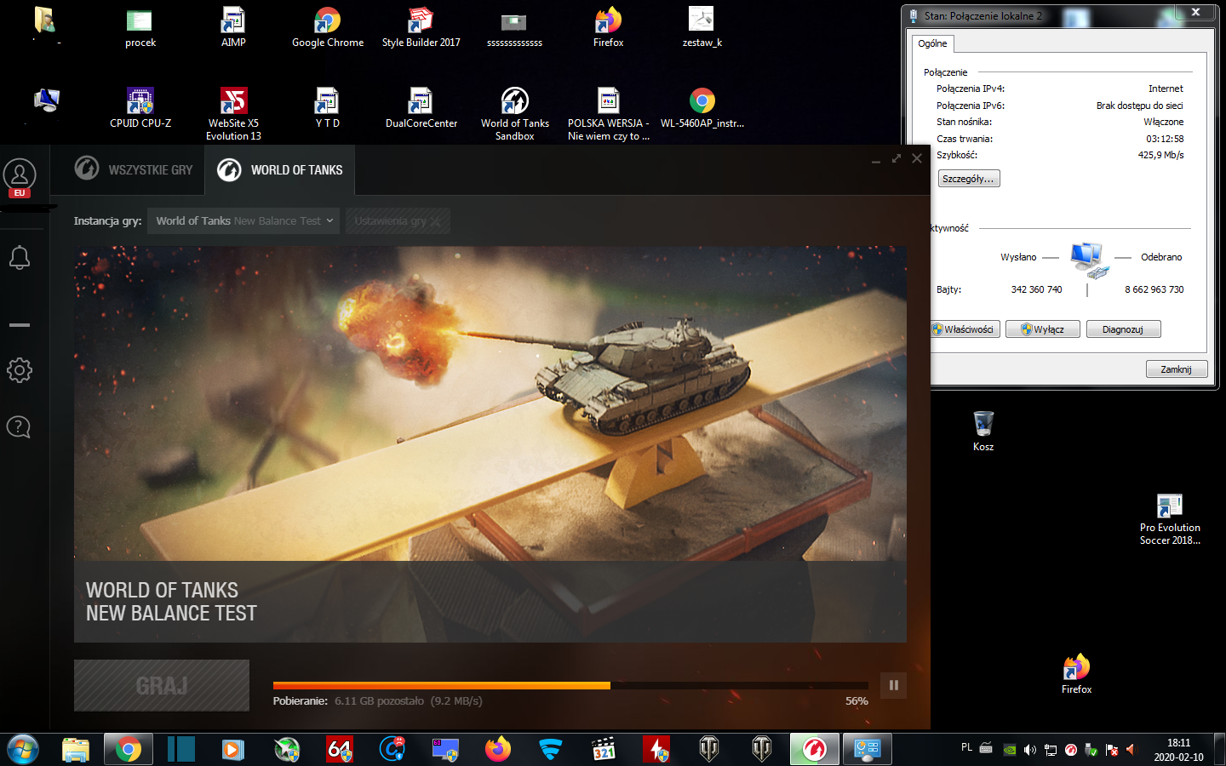
Task: Select the Firefox shortcut below Pro Evolution Soccer
Action: (x=1076, y=674)
